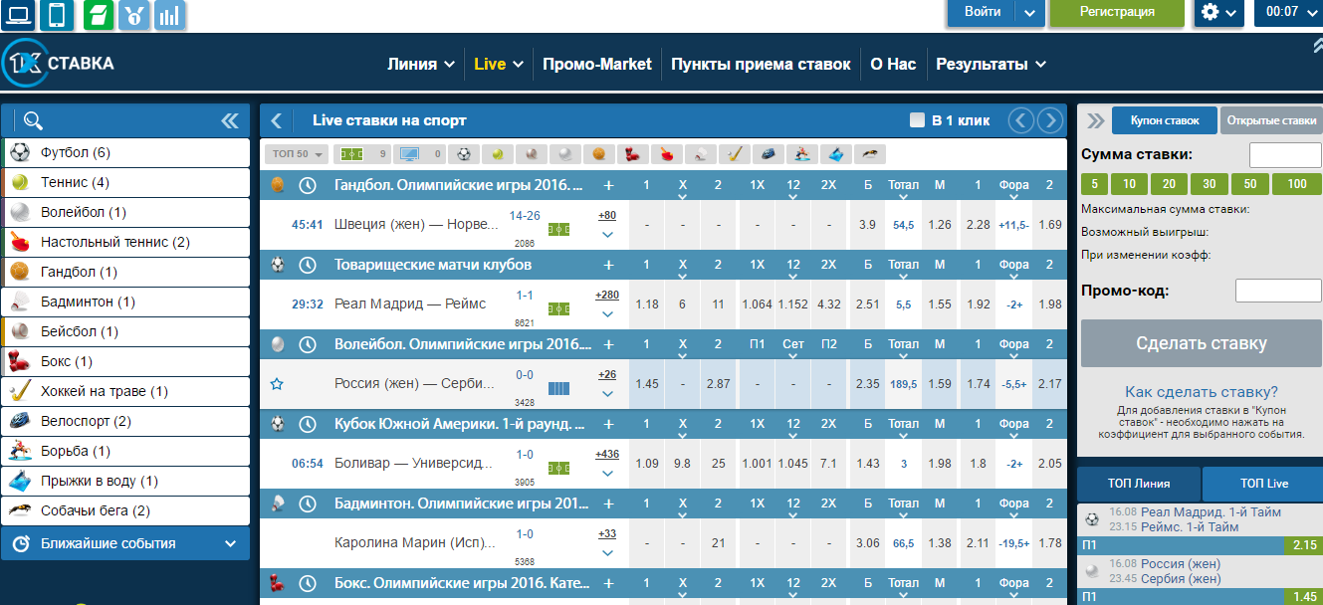The height and width of the screenshot is (605, 1323).
Task: Collapse sidebar with double-arrow icon
Action: pyautogui.click(x=230, y=120)
